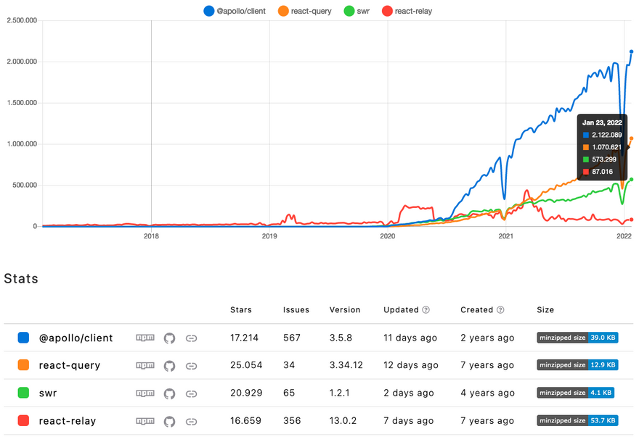639x442 pixels.
Task: Open swr minzipped size badge
Action: (575, 393)
